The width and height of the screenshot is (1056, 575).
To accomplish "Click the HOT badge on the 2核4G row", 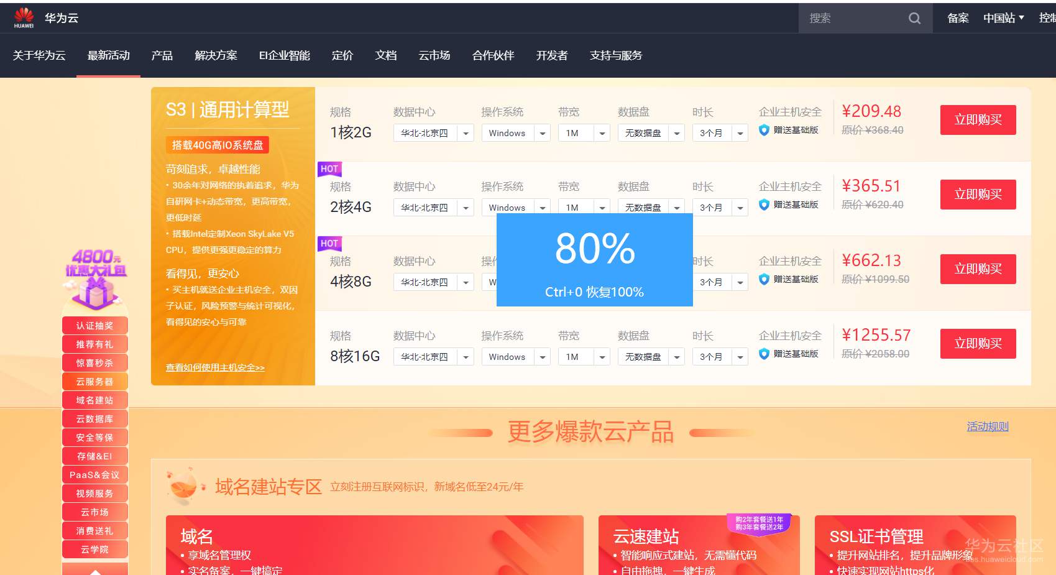I will (329, 169).
